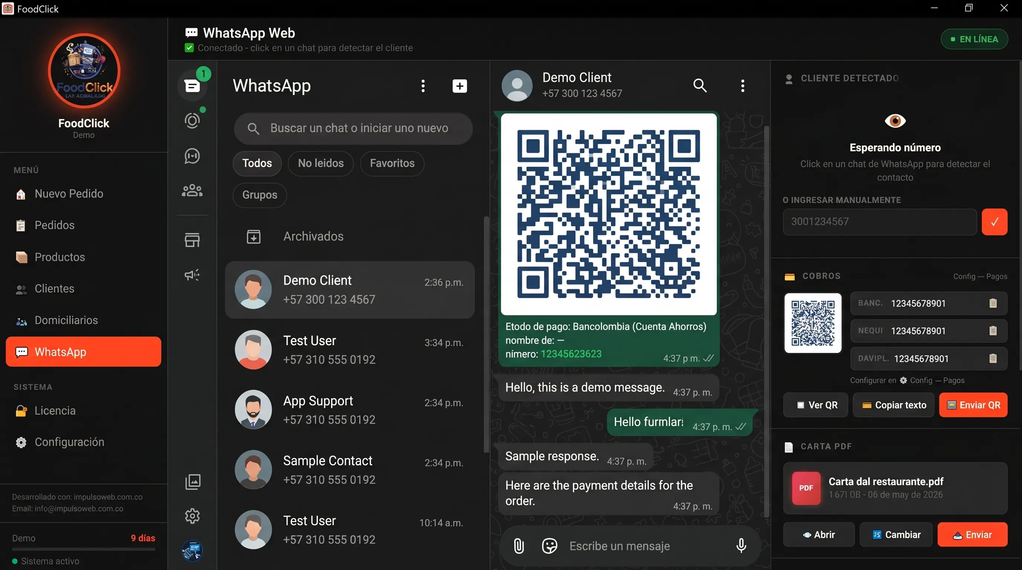Open the profile avatar at bottom of WhatsApp rail
This screenshot has width=1022, height=570.
[x=192, y=551]
